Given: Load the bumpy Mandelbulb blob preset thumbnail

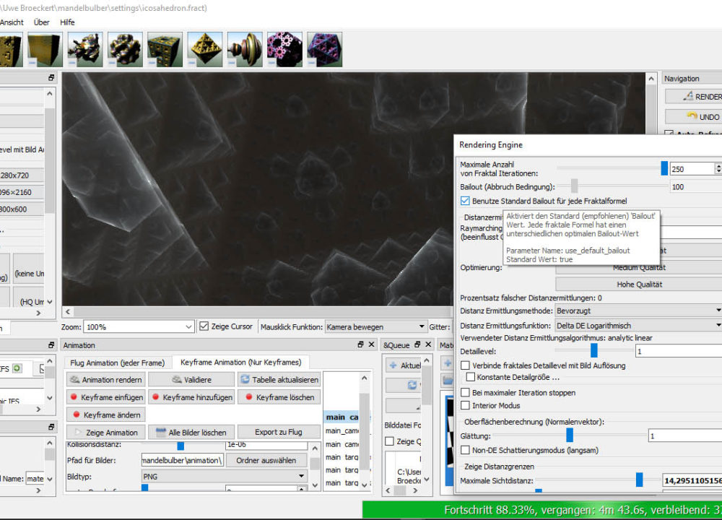Looking at the screenshot, I should tap(125, 49).
